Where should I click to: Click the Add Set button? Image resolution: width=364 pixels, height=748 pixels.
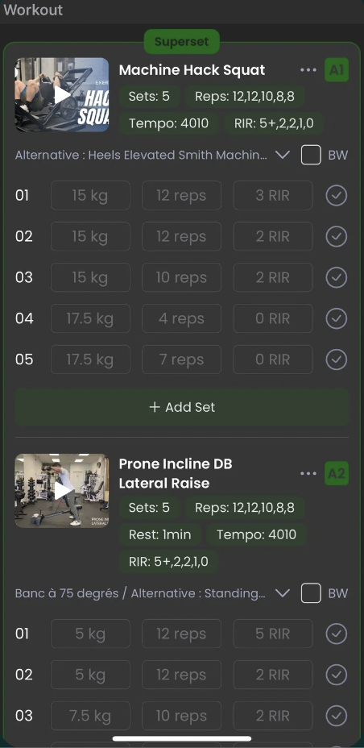point(181,407)
